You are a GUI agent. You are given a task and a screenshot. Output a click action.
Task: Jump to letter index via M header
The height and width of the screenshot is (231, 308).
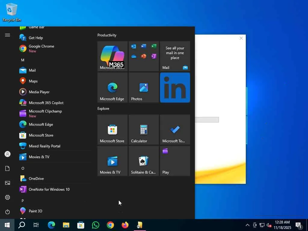(23, 60)
